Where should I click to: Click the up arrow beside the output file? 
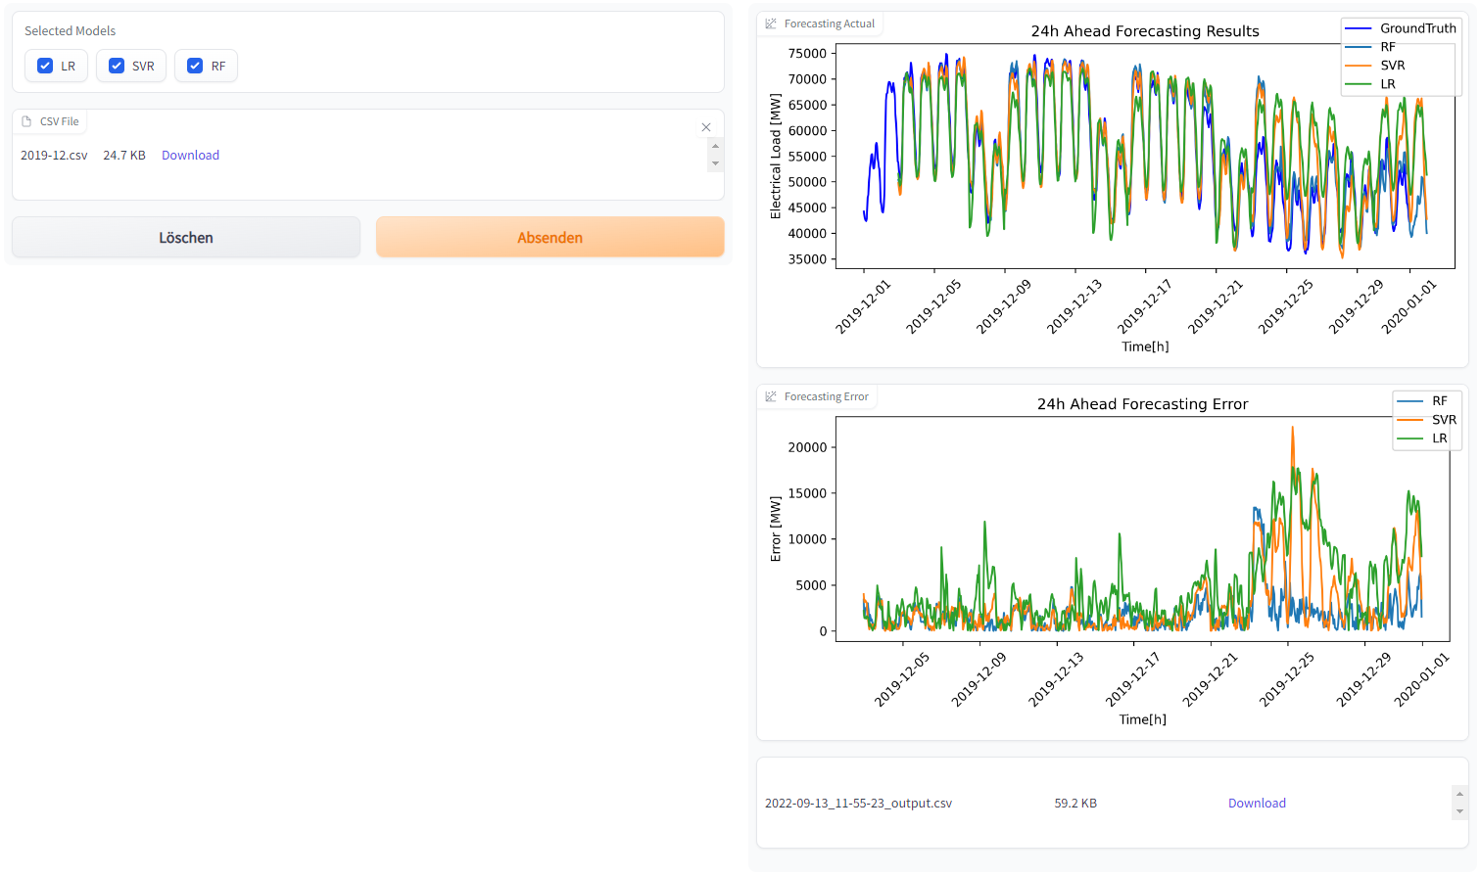1459,794
